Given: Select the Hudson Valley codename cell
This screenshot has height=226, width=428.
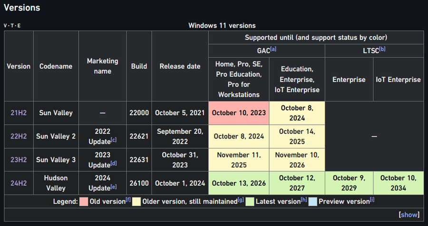Looking at the screenshot, I should point(56,183).
